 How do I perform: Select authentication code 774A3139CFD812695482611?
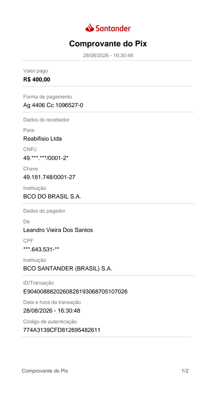(x=62, y=330)
